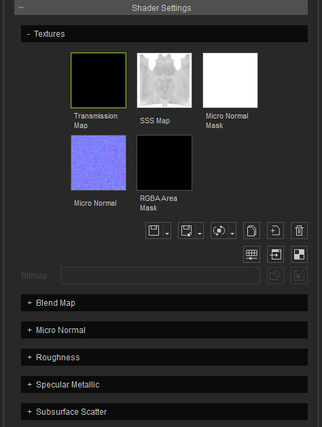Image resolution: width=322 pixels, height=427 pixels.
Task: Select the Micro Normal texture thumbnail
Action: 99,163
